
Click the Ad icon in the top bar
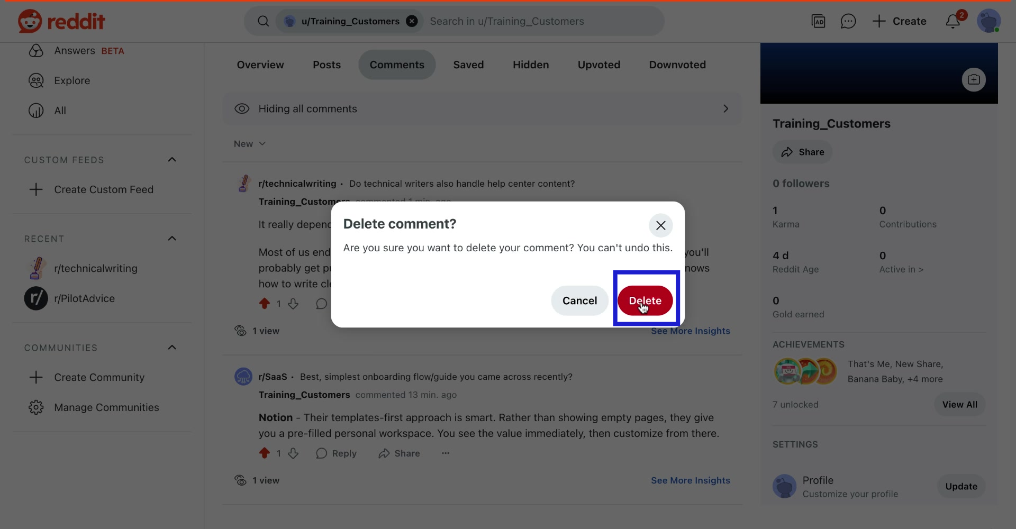[819, 21]
